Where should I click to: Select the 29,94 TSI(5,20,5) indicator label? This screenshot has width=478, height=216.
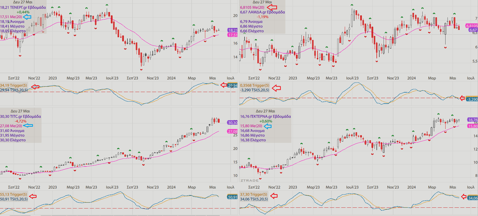14,90
